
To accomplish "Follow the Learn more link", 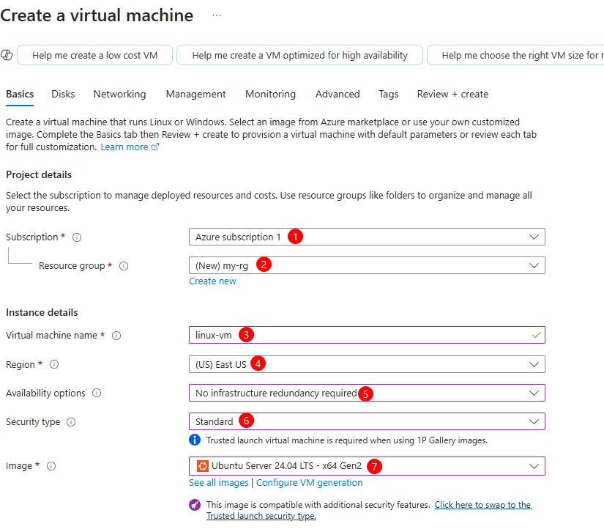I will click(x=124, y=147).
